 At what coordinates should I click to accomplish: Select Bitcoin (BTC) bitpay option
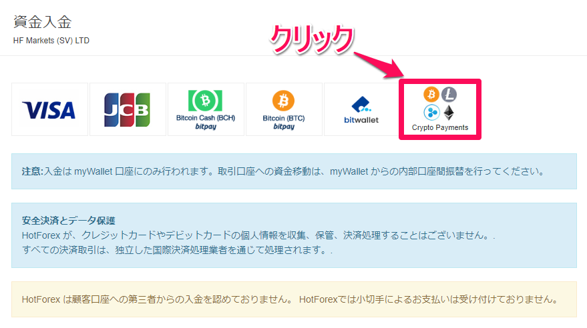284,109
